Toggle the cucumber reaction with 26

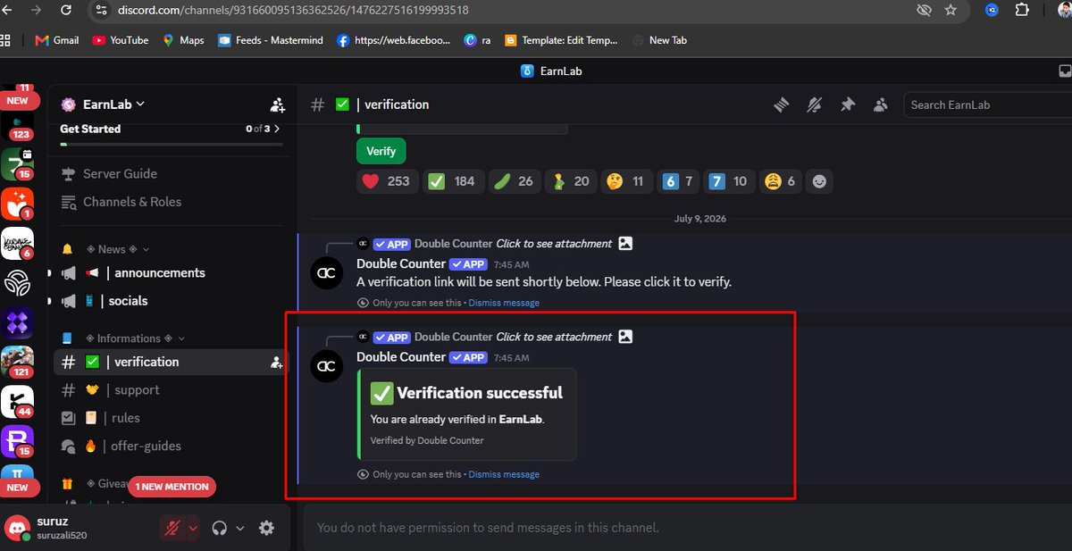513,181
